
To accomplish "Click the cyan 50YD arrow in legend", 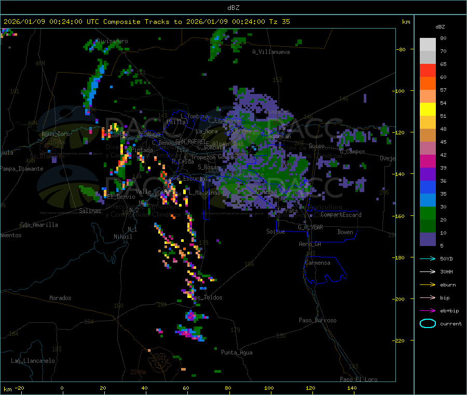I will pos(428,258).
